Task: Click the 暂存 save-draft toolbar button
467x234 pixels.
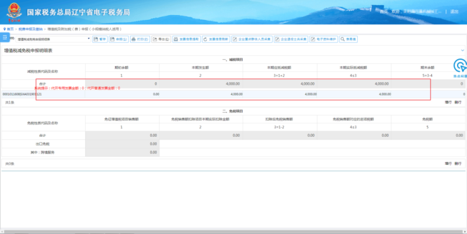Action: click(x=100, y=39)
